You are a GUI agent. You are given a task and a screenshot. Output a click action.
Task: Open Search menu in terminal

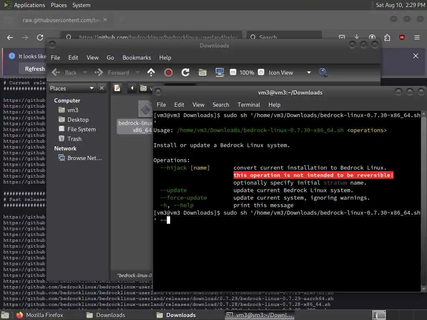[x=221, y=105]
